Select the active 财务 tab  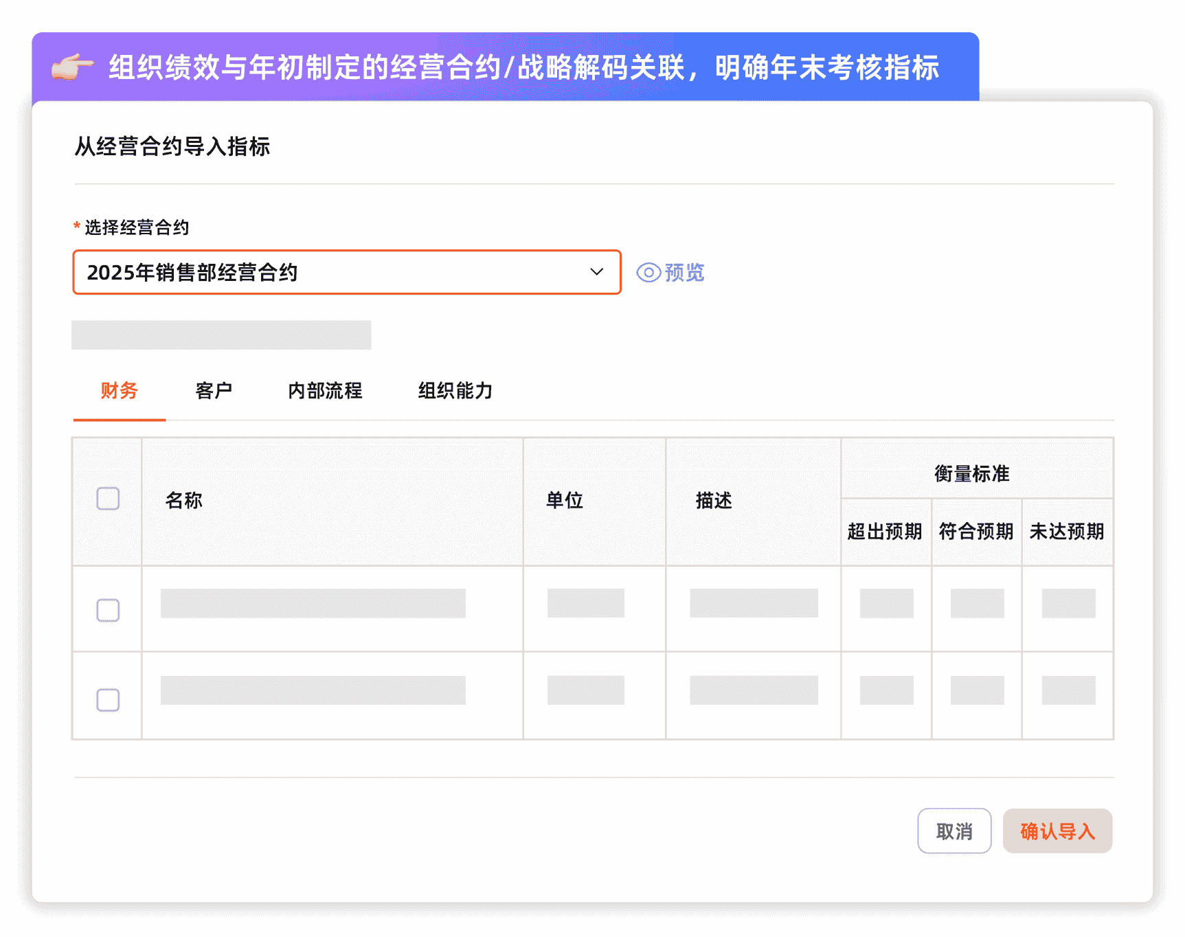click(x=119, y=390)
